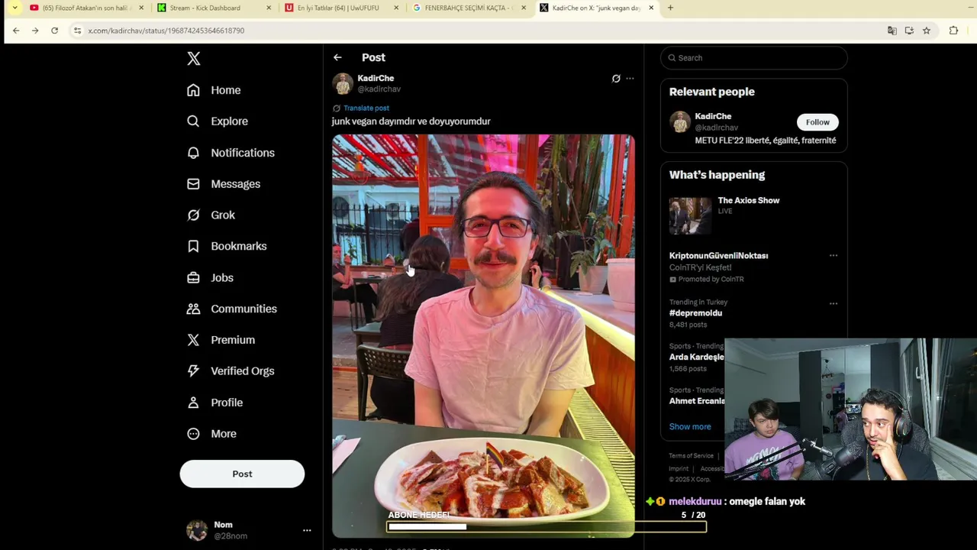Switch to Stream - Kick Dashboard tab

214,8
